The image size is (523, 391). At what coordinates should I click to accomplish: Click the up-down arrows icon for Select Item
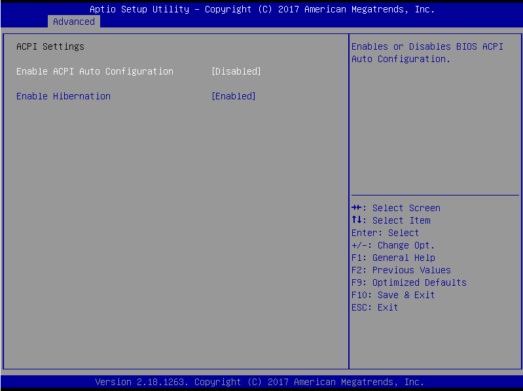356,220
